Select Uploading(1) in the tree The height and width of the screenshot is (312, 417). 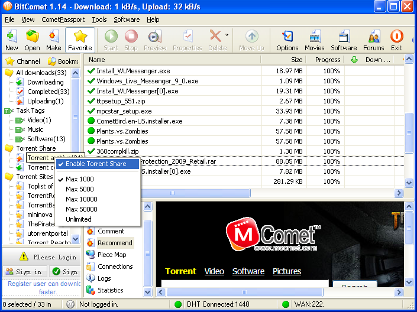pyautogui.click(x=46, y=101)
